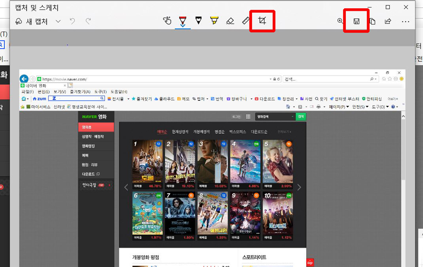Open the browser gear settings icon
This screenshot has height=267, width=423.
tap(396, 79)
